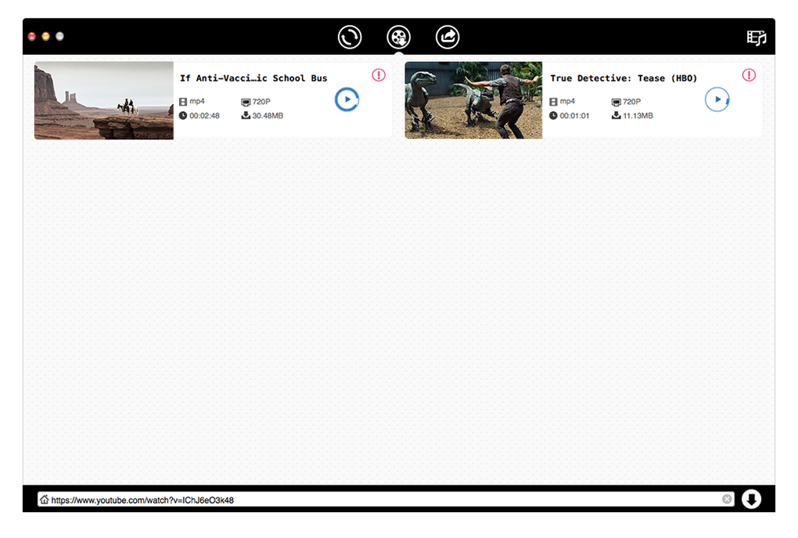Select the True Detective: Tease (HBO) title

624,78
